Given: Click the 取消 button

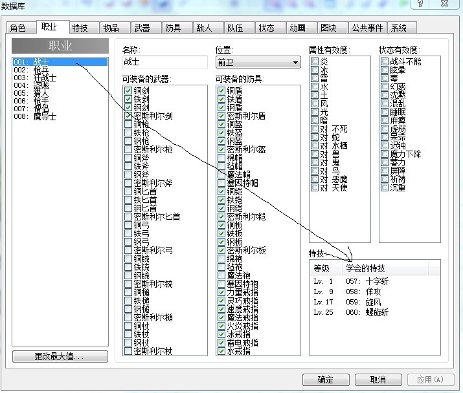Looking at the screenshot, I should click(378, 379).
